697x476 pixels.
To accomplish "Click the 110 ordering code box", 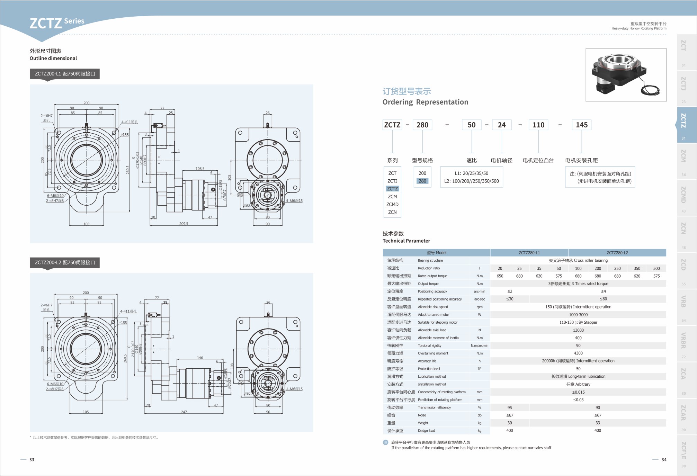I will (538, 125).
